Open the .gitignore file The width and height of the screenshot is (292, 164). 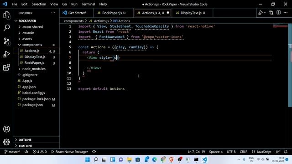pyautogui.click(x=36, y=75)
